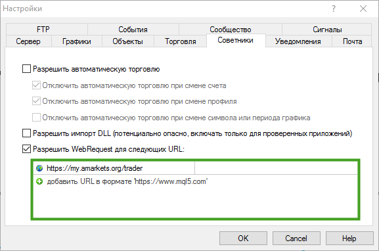
Task: Open the Уведомления tab
Action: [298, 41]
